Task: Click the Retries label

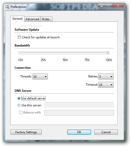Action: pyautogui.click(x=93, y=76)
